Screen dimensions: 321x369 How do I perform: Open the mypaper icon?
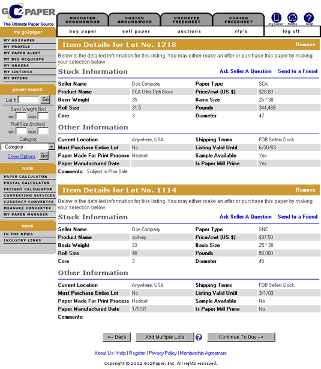[276, 18]
